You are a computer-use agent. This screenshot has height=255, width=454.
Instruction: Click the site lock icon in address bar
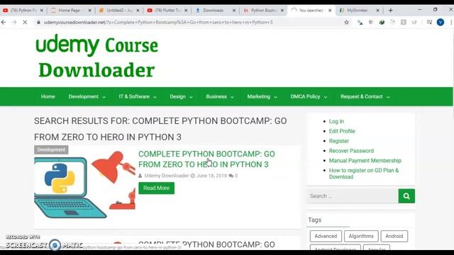38,22
